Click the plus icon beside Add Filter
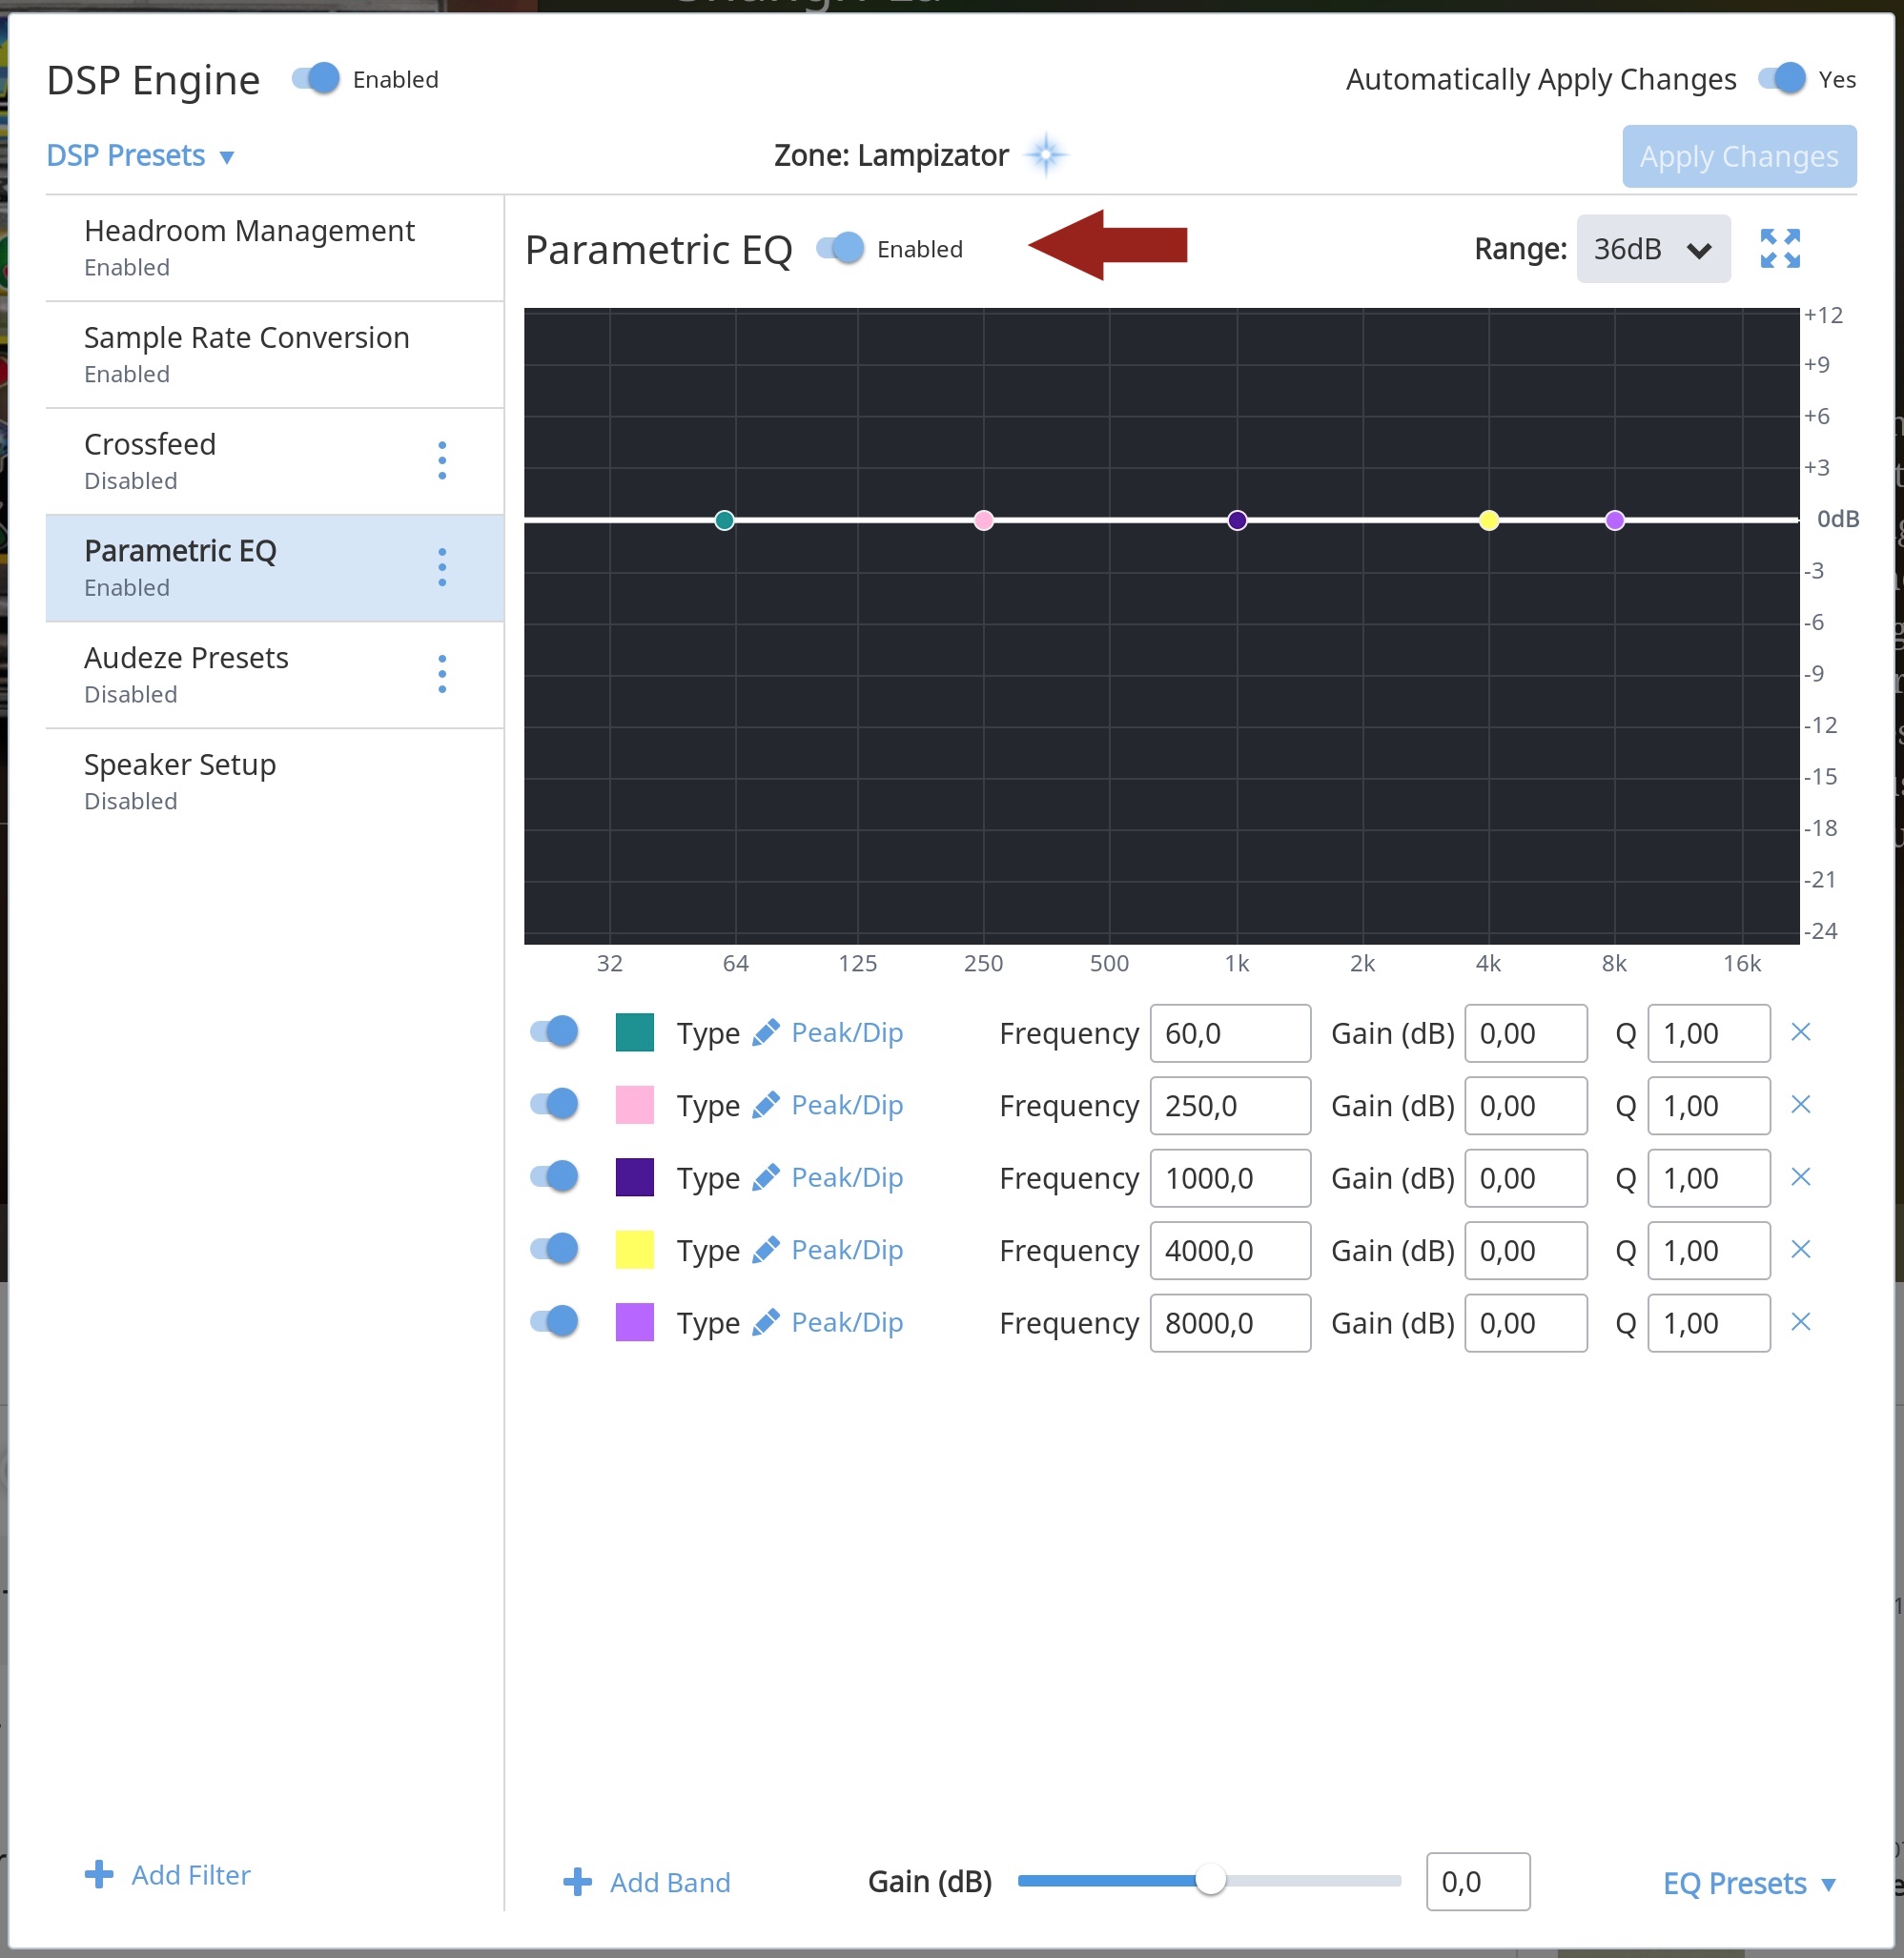1904x1958 pixels. [x=99, y=1874]
